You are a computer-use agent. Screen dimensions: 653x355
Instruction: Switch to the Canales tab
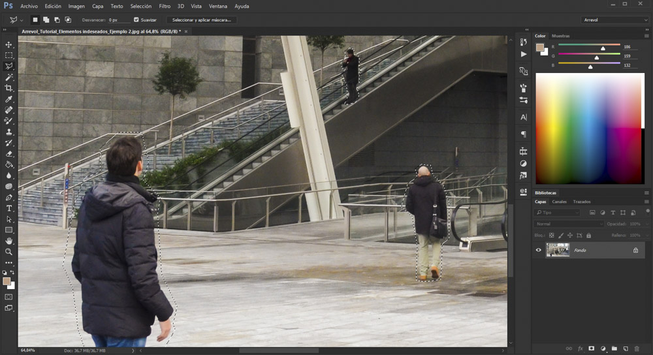(559, 202)
